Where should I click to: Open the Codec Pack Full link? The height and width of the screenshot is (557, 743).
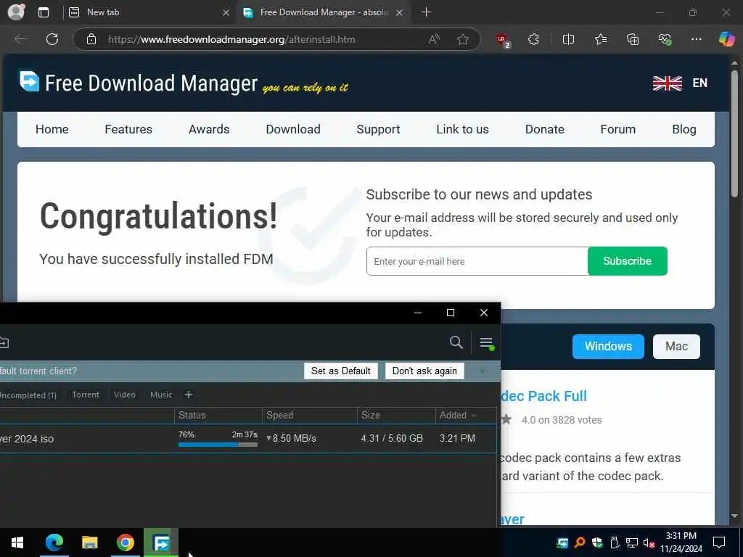(544, 396)
